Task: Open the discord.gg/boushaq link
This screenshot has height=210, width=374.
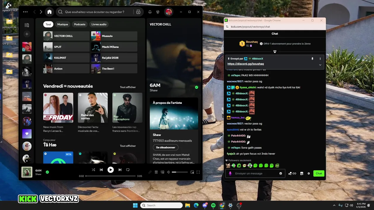Action: click(246, 64)
